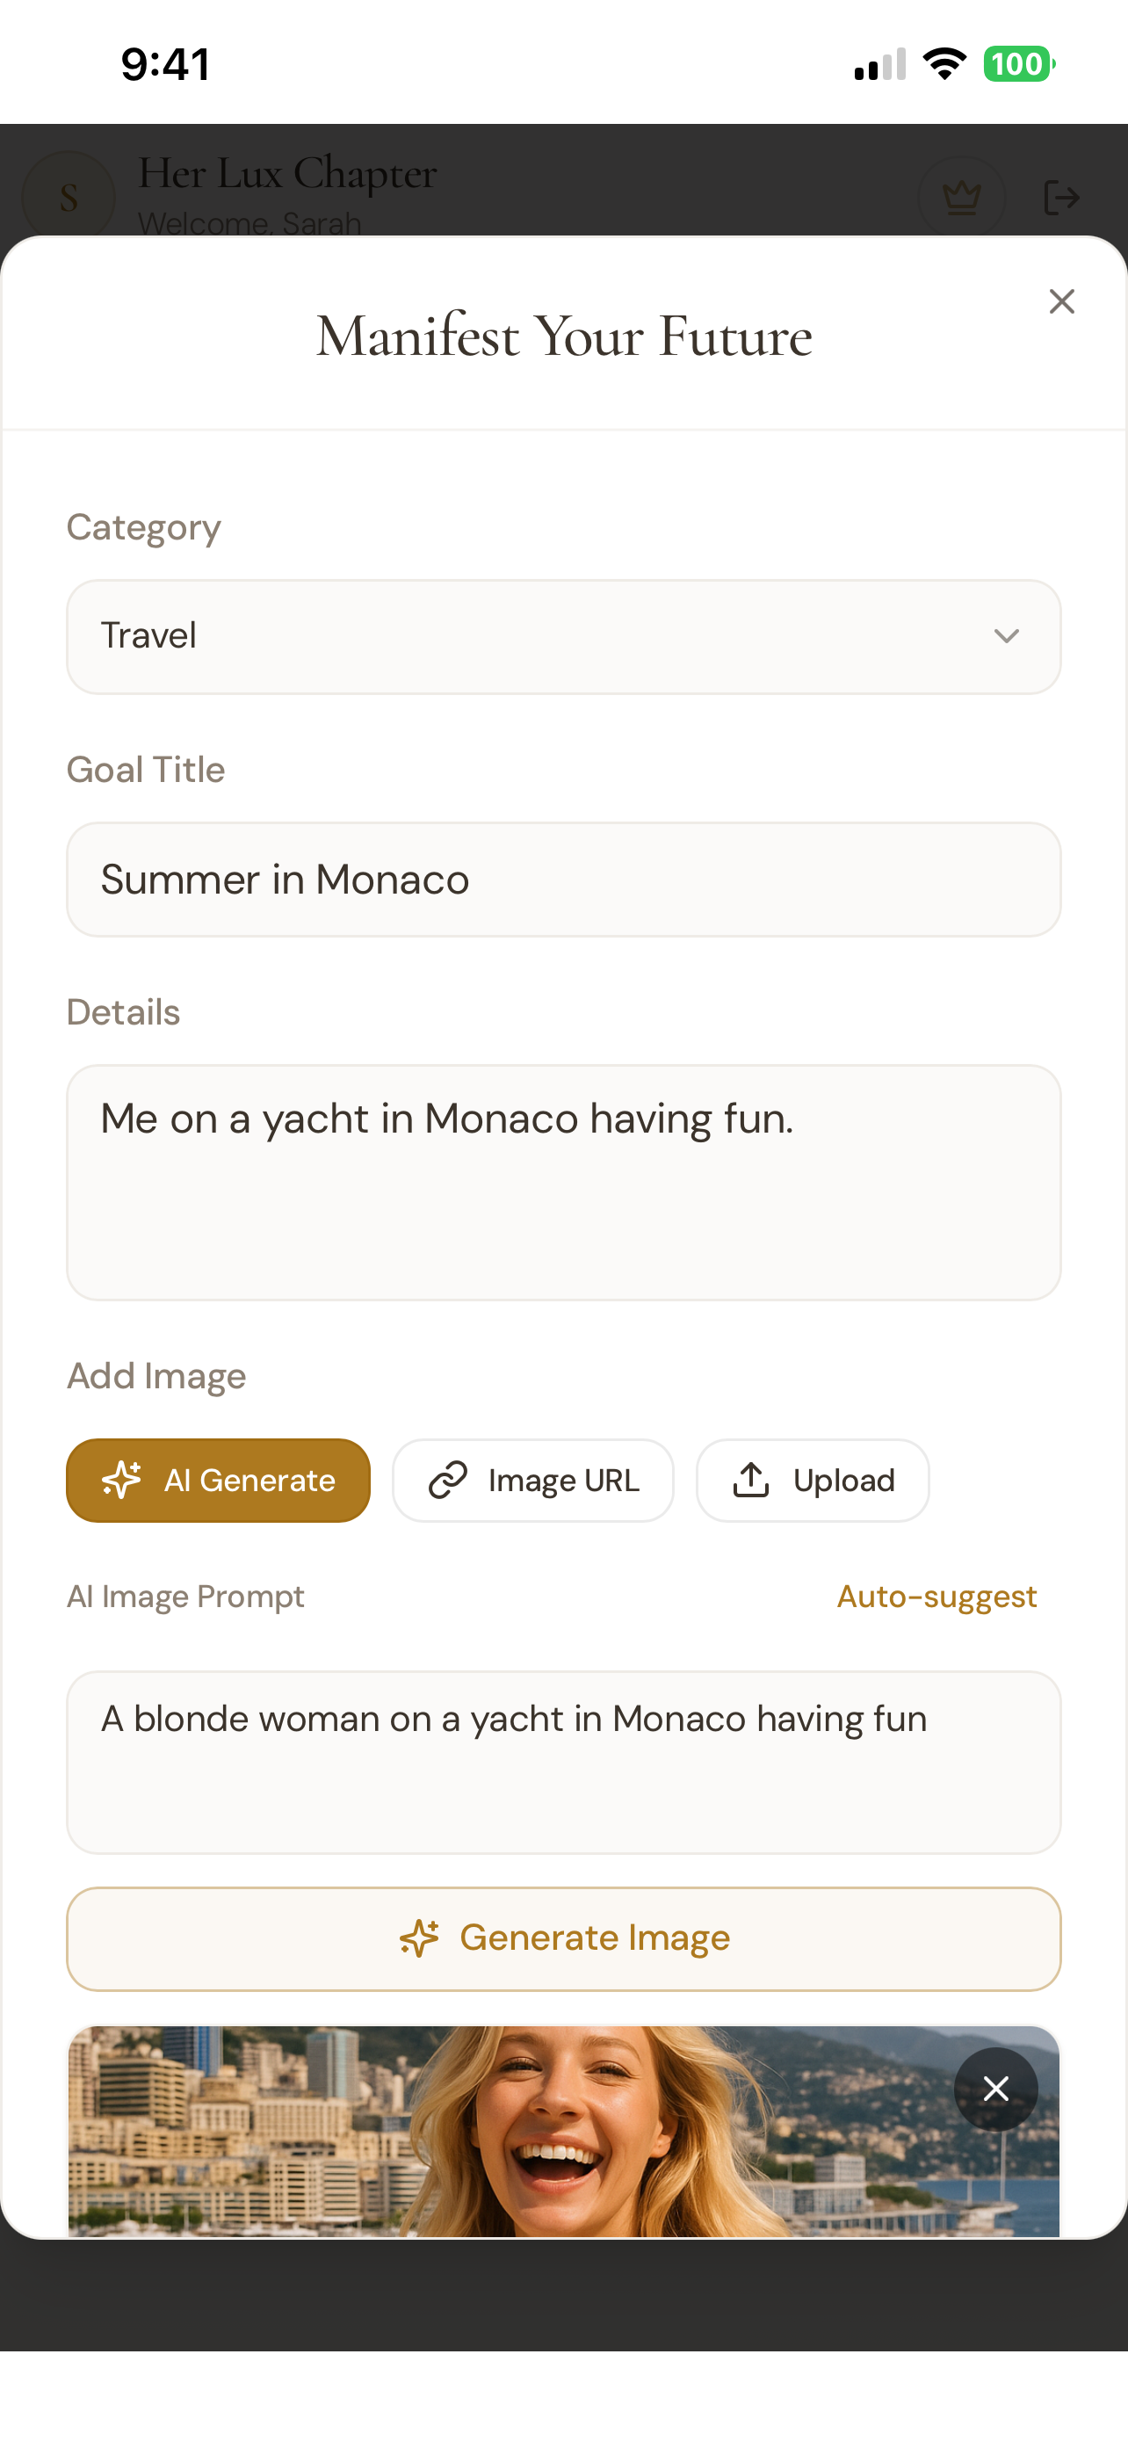The image size is (1128, 2441).
Task: Switch to the Upload option
Action: point(813,1480)
